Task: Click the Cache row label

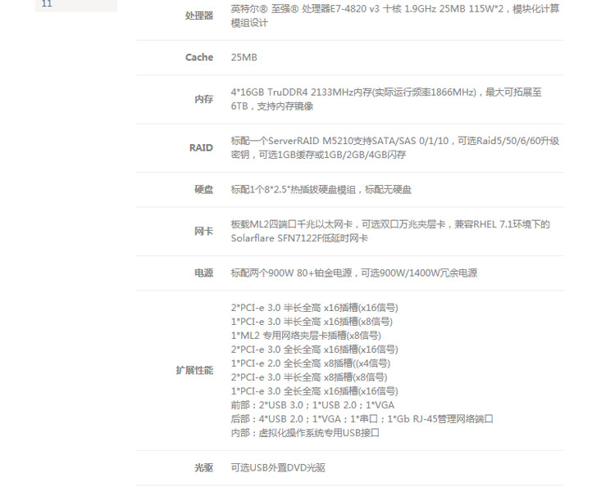Action: [198, 57]
